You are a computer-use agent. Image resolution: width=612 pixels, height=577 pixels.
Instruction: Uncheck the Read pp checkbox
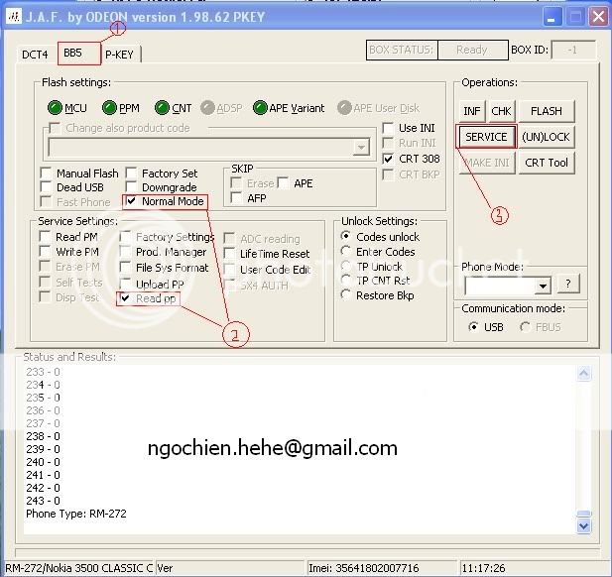click(x=125, y=298)
